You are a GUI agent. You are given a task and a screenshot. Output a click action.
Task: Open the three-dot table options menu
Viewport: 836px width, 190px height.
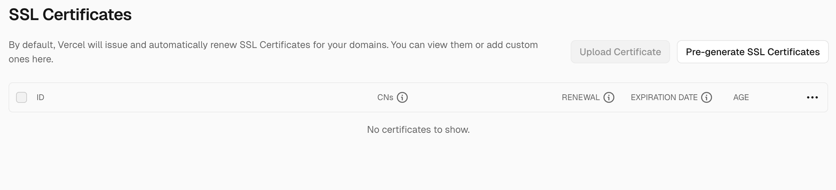point(812,97)
